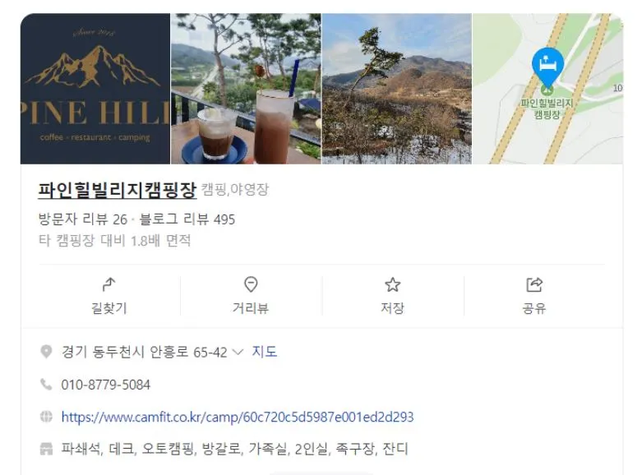
Task: Select 블로그 리뷰 495
Action: 187,219
